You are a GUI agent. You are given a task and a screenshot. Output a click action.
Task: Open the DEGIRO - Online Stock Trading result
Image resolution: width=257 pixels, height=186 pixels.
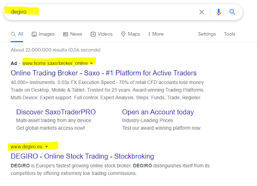[82, 156]
